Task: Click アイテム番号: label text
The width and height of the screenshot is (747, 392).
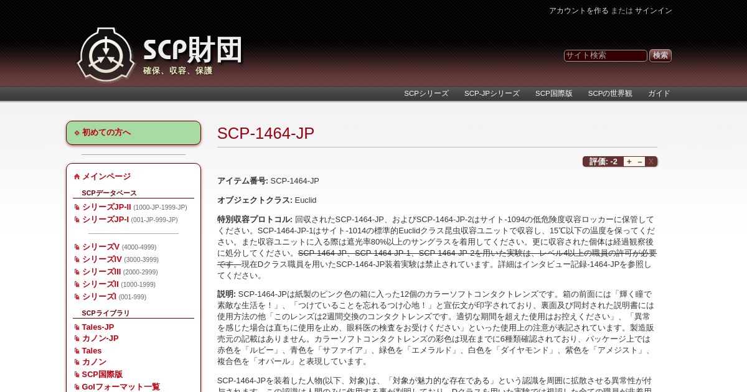Action: tap(243, 181)
